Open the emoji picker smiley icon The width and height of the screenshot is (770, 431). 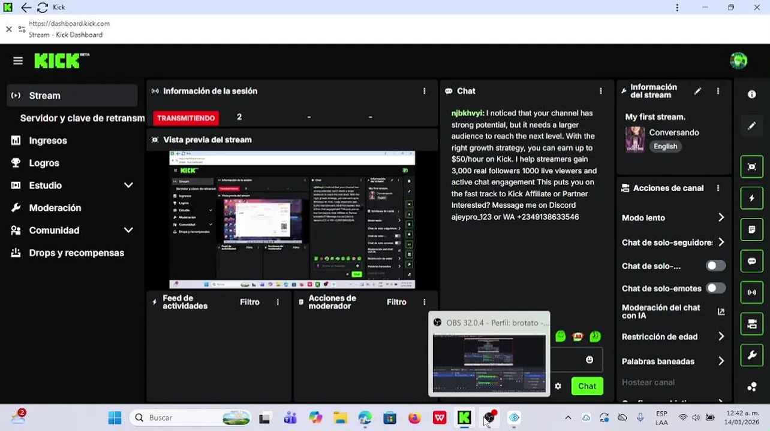(589, 360)
